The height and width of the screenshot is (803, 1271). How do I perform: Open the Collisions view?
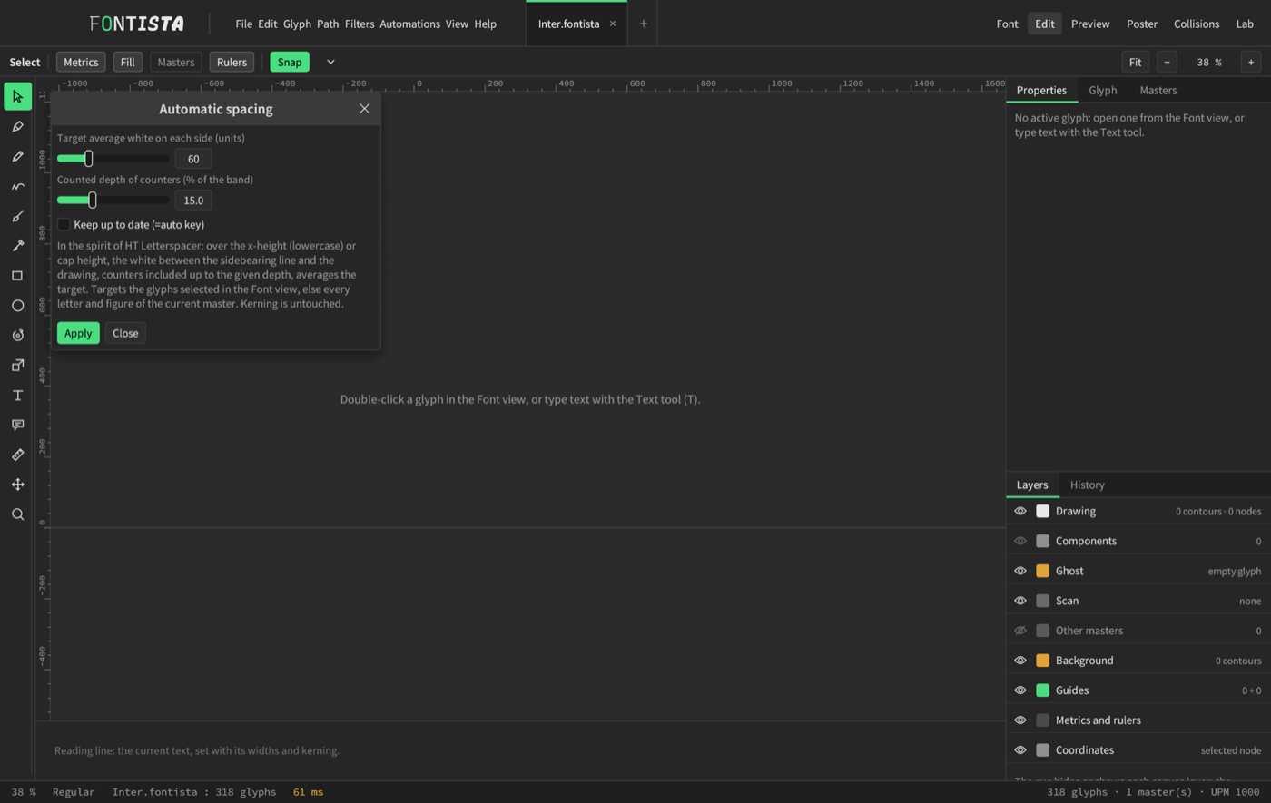[x=1197, y=24]
